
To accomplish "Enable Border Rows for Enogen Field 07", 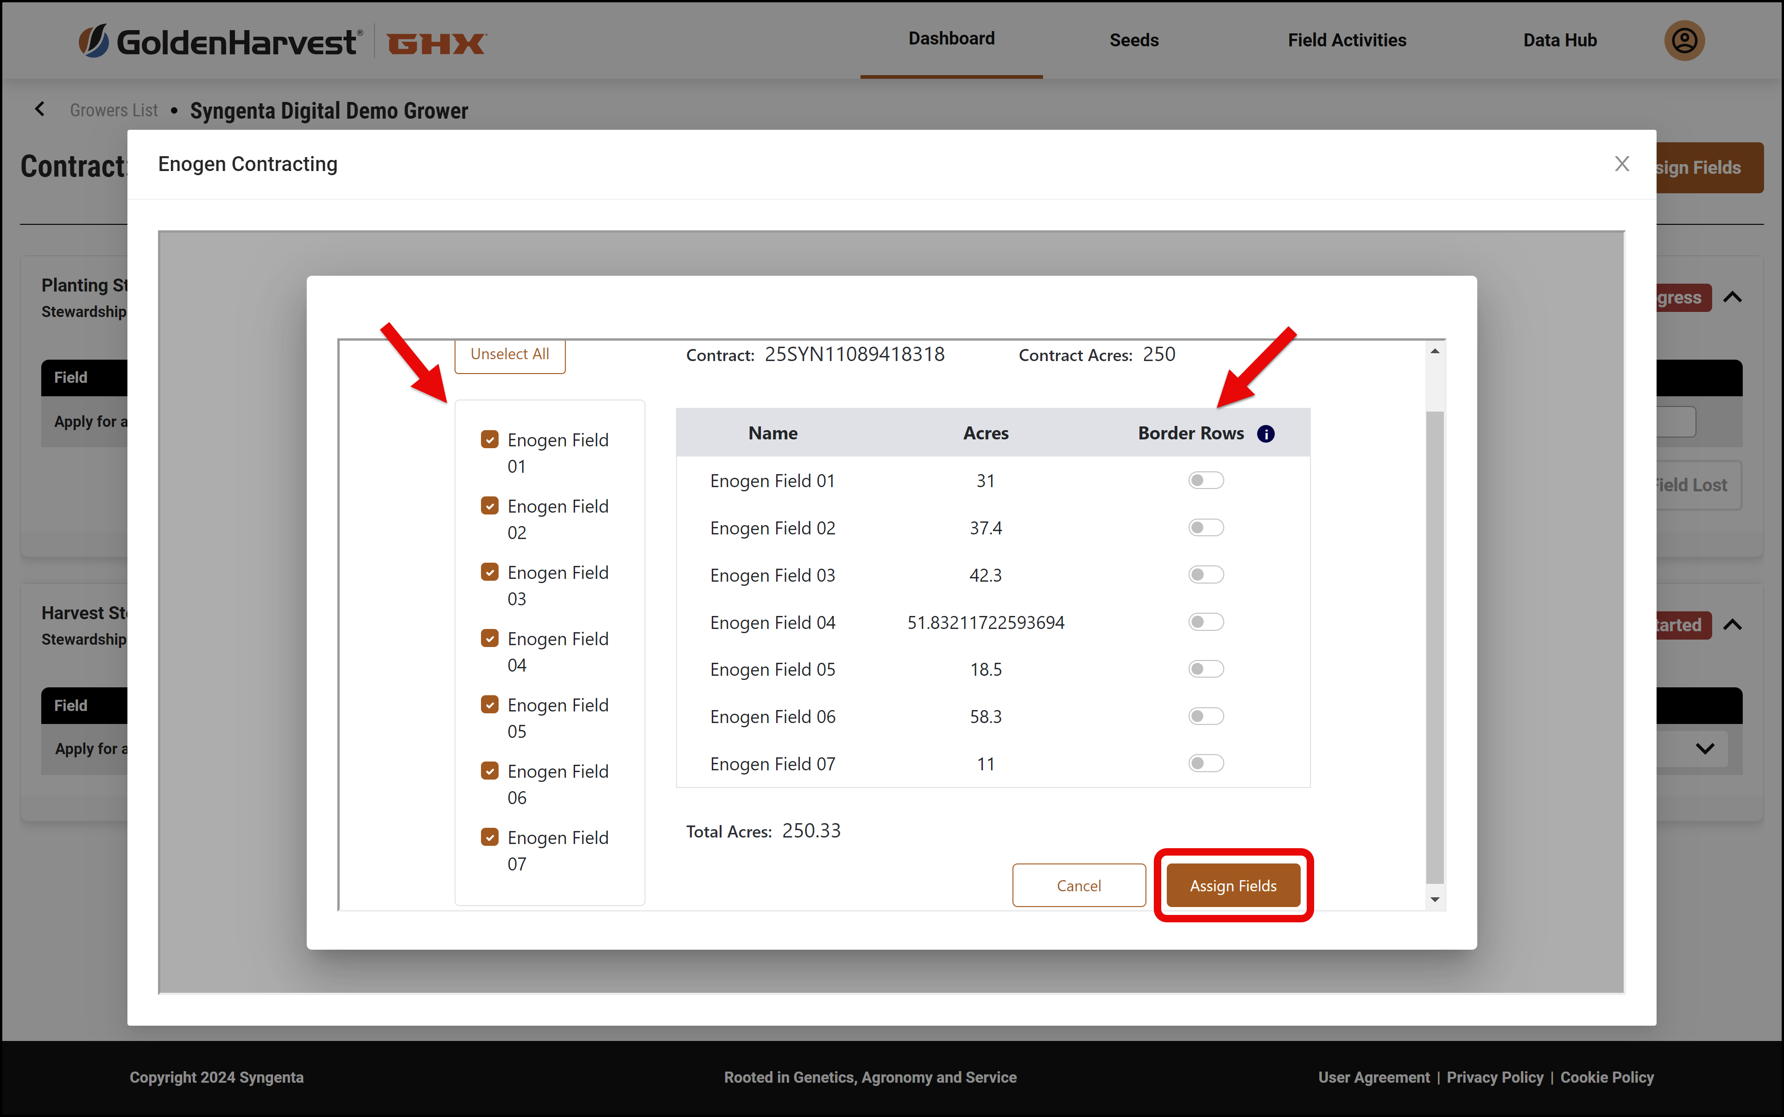I will click(x=1206, y=762).
